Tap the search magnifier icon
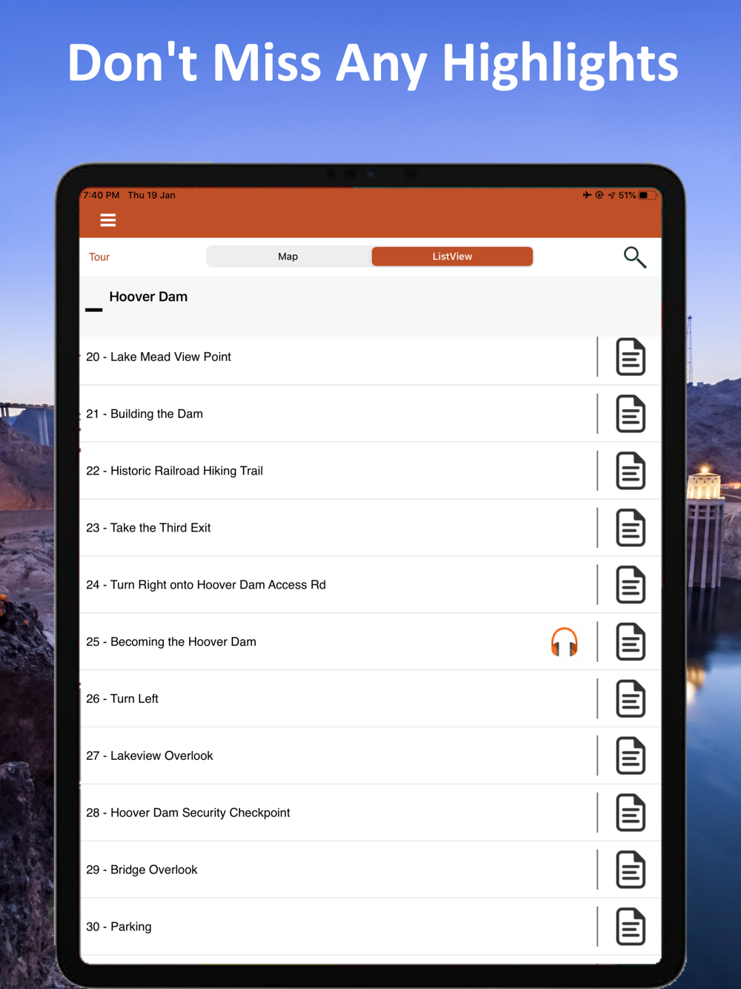Screen dimensions: 741x989 click(x=635, y=257)
